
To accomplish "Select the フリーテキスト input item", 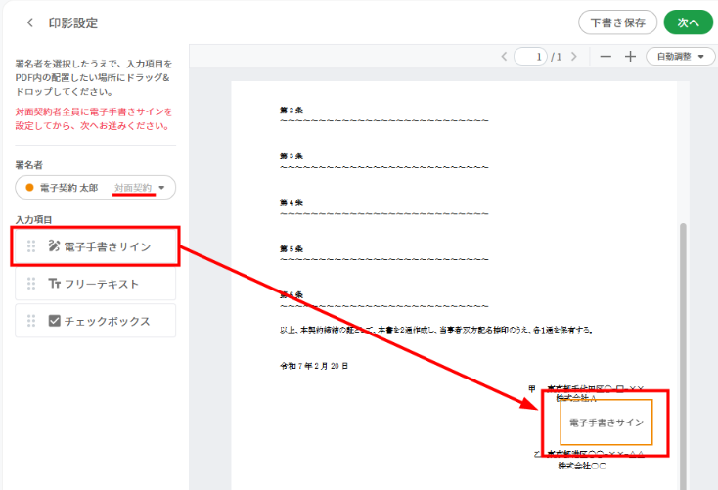I will tap(95, 284).
